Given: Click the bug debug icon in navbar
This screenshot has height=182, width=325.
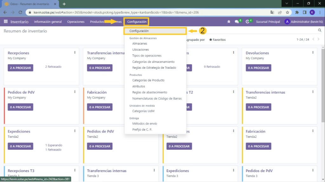Looking at the screenshot, I should (229, 22).
